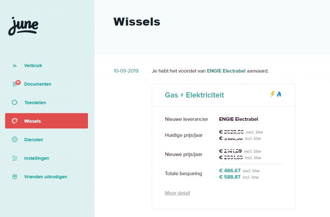Image resolution: width=330 pixels, height=217 pixels.
Task: Click the Diensten checkmark icon
Action: pyautogui.click(x=15, y=140)
